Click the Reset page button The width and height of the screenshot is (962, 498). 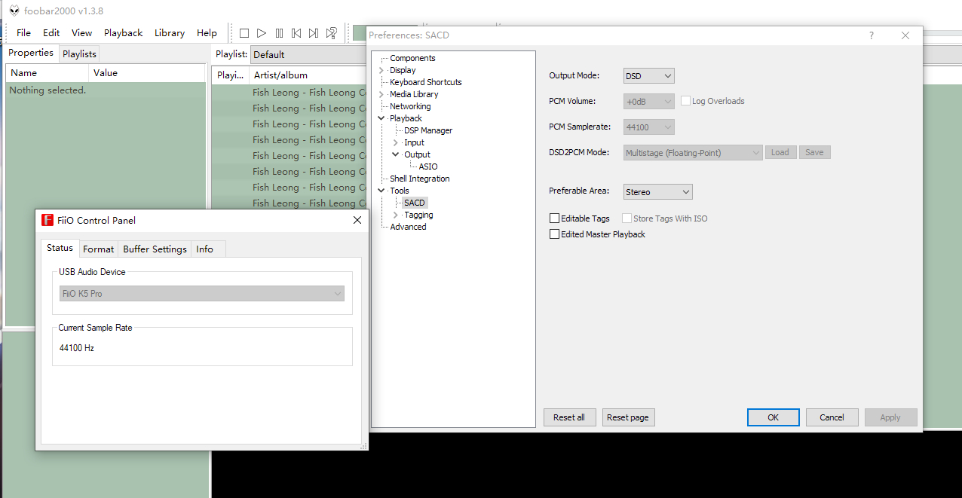coord(628,417)
